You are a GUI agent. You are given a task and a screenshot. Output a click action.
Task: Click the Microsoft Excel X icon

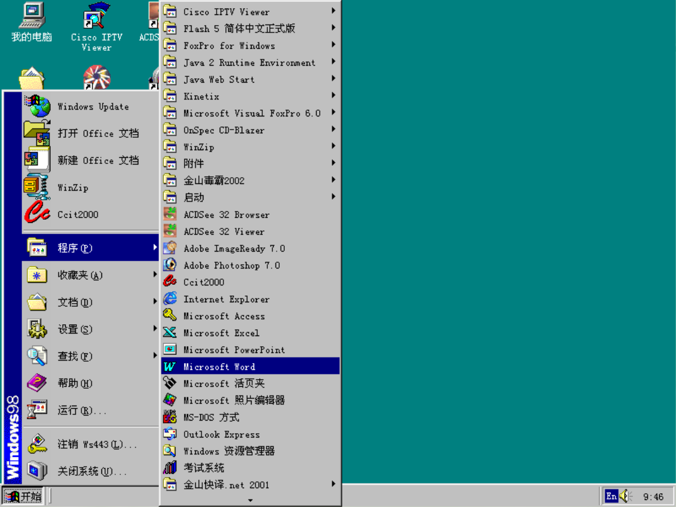point(170,332)
